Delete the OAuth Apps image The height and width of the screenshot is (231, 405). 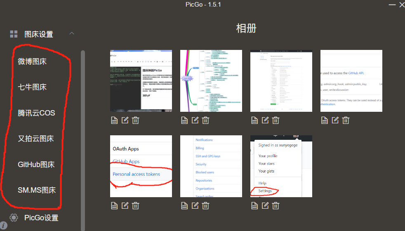click(x=136, y=206)
